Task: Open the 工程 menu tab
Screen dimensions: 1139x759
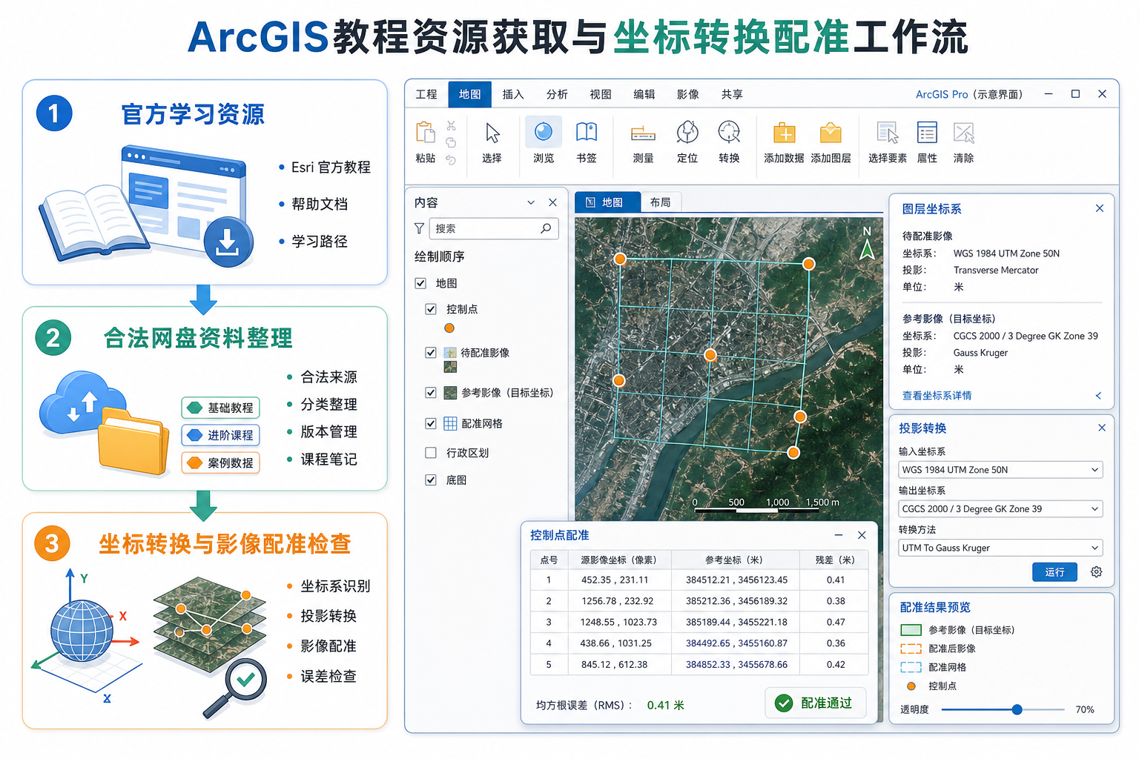Action: point(426,94)
